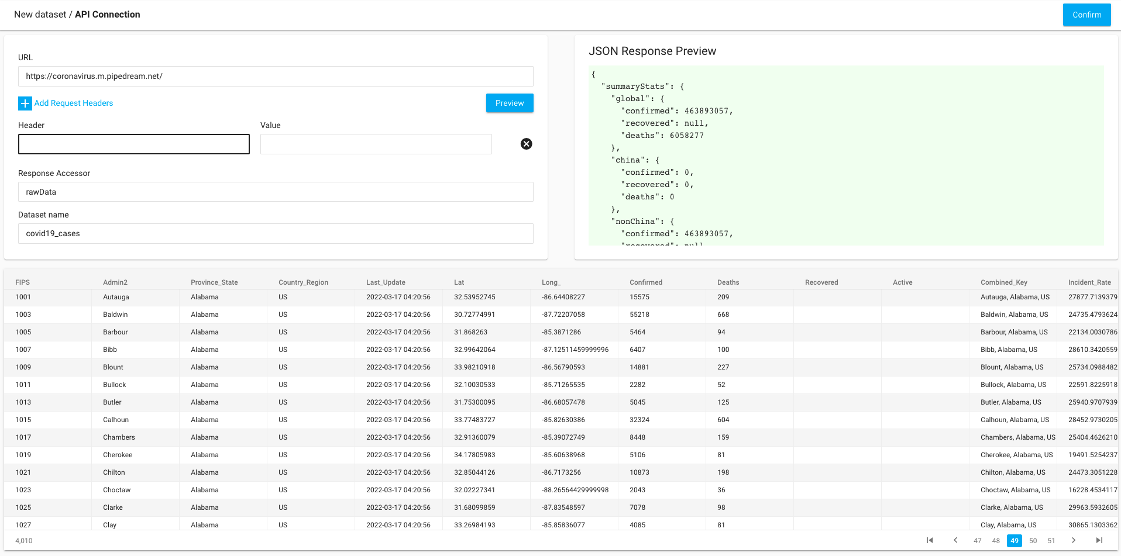
Task: Click inside the URL input field
Action: pos(275,76)
